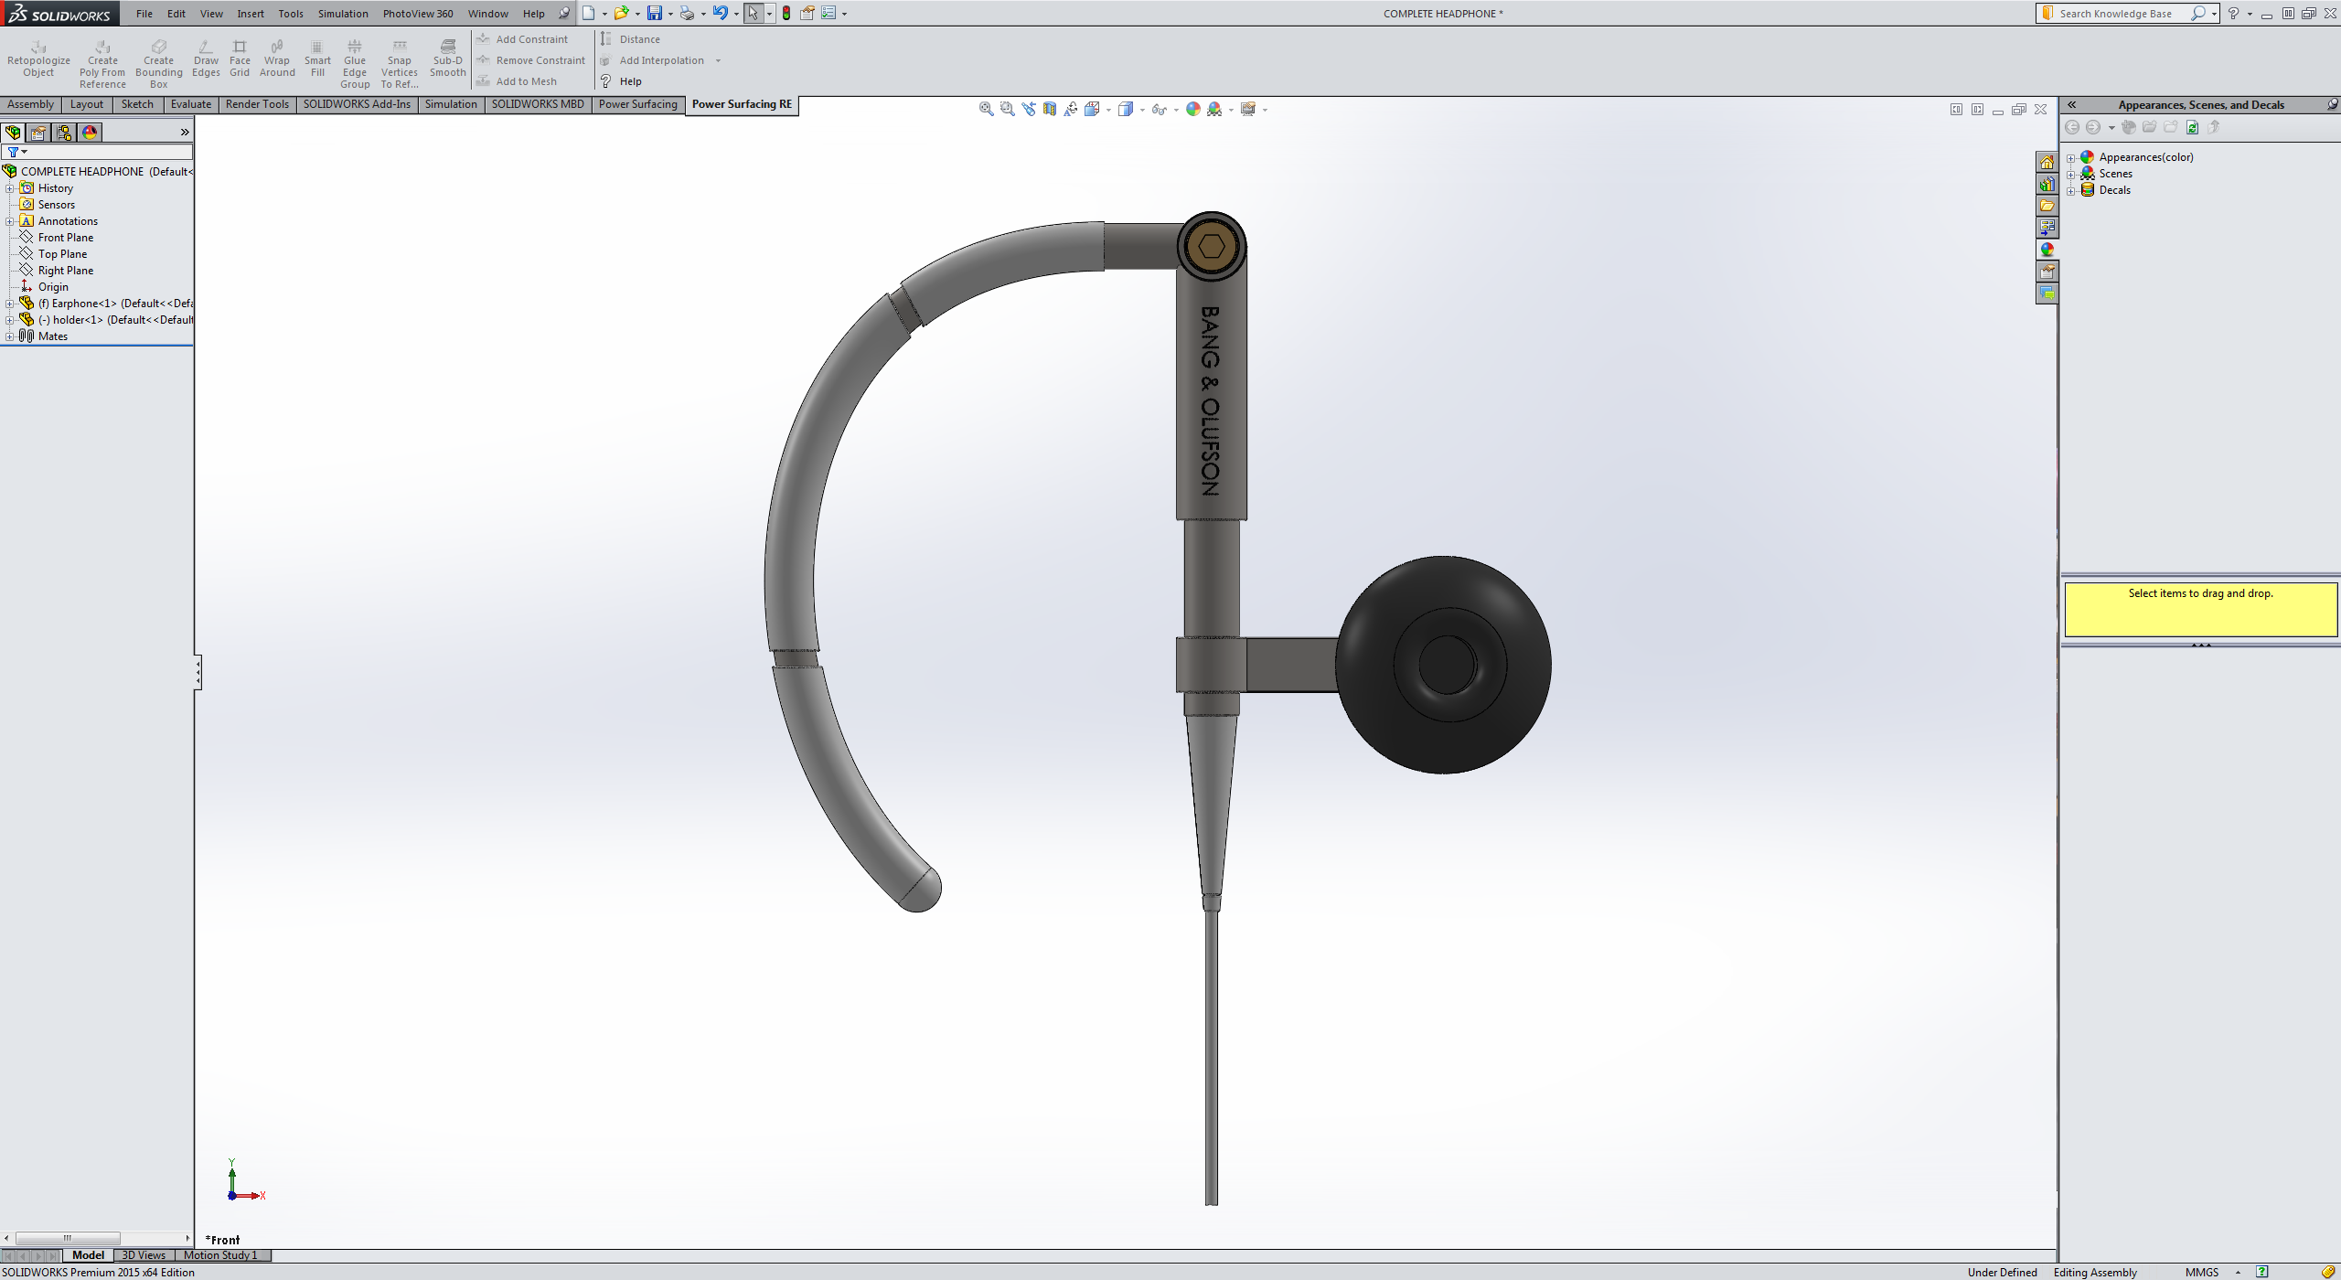Click the Rebuild traffic light icon
Image resolution: width=2341 pixels, height=1280 pixels.
[786, 13]
